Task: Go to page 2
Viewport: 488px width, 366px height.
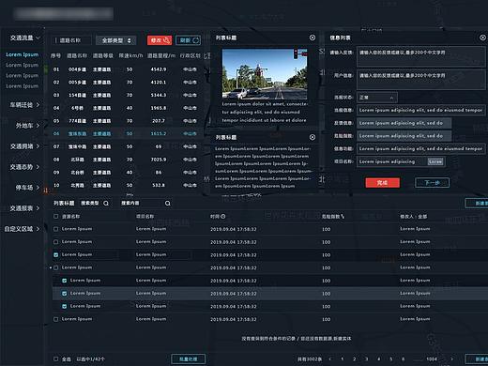Action: pos(355,359)
